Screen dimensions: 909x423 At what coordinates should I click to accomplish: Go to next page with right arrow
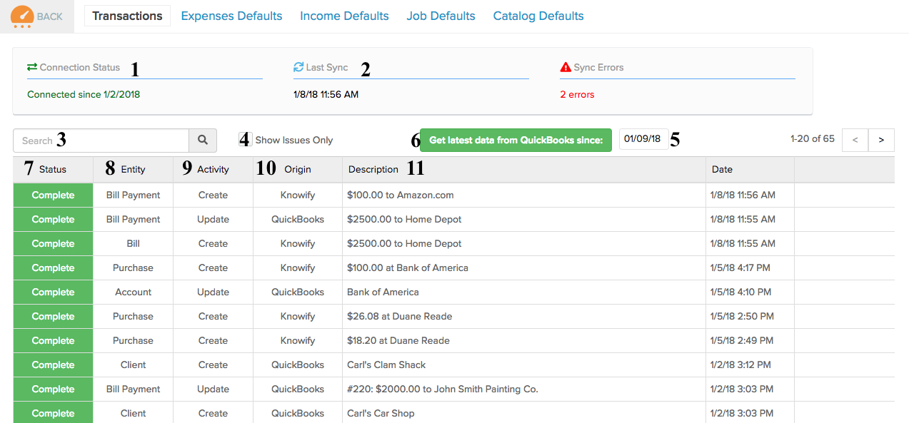[x=880, y=140]
